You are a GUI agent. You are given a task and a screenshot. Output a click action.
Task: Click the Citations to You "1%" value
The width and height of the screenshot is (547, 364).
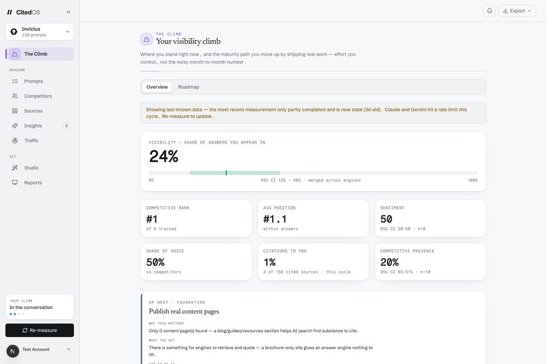click(x=269, y=262)
